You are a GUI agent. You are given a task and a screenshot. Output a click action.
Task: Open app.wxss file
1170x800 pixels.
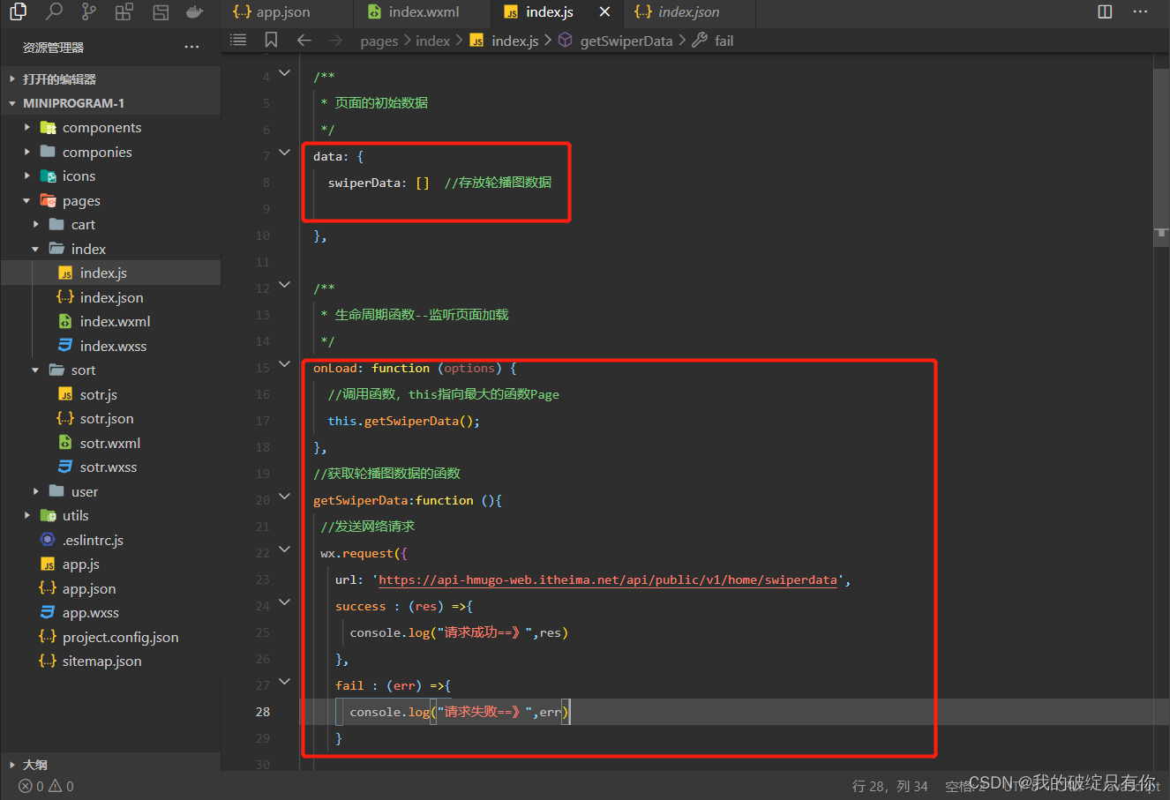tap(110, 613)
